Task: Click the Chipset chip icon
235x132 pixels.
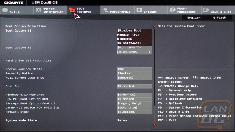Action: [x=139, y=10]
